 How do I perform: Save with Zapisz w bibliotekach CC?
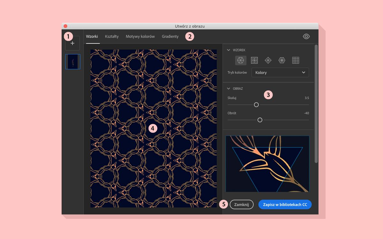tap(285, 205)
